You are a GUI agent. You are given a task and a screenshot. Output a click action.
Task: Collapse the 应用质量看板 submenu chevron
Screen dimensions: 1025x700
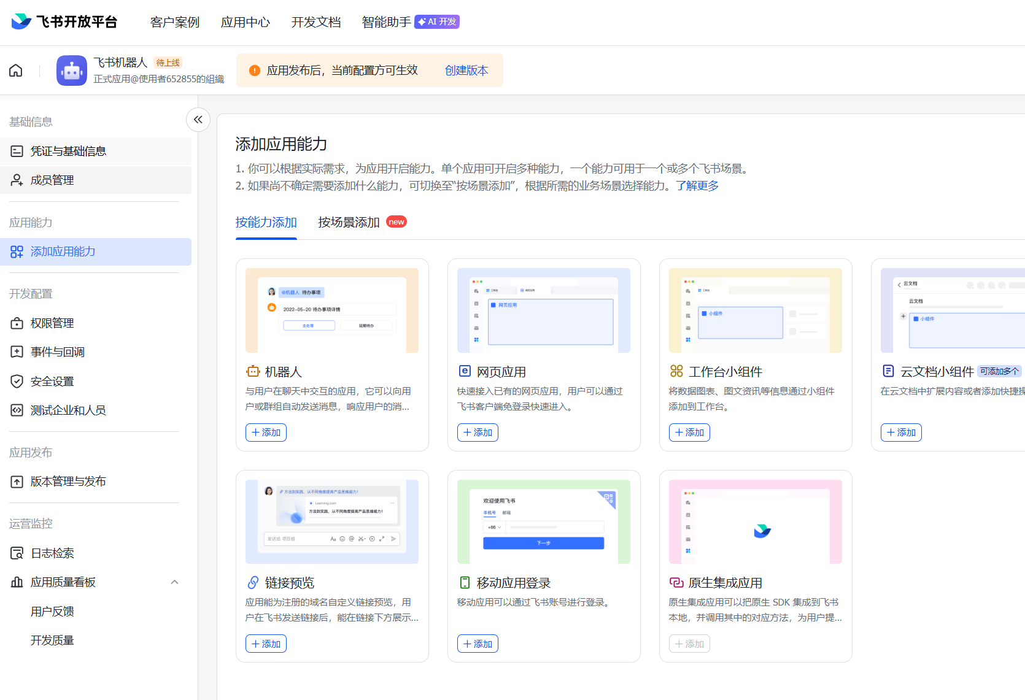175,582
